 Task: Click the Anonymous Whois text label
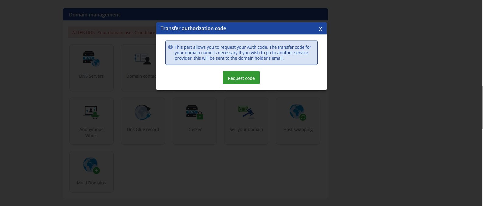pos(91,133)
